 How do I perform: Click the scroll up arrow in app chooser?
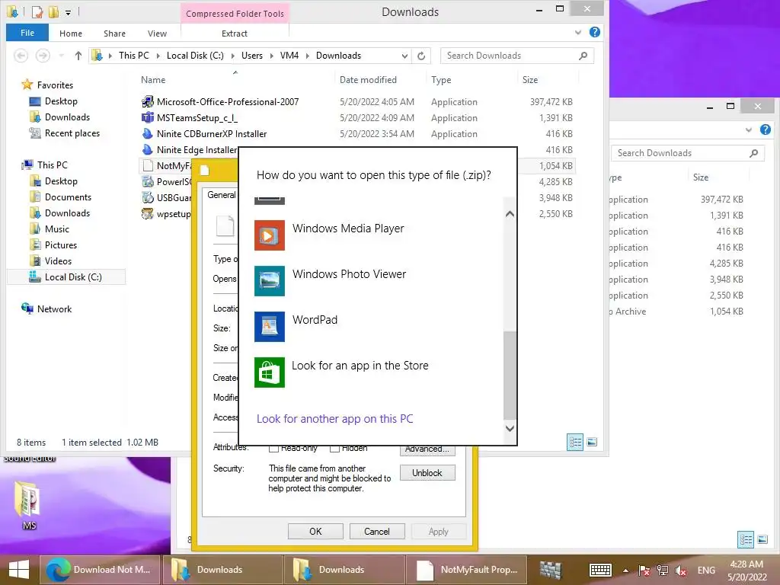coord(510,214)
